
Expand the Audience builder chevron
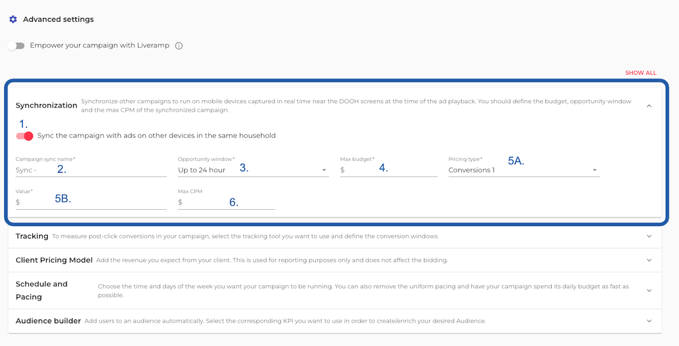pos(649,321)
